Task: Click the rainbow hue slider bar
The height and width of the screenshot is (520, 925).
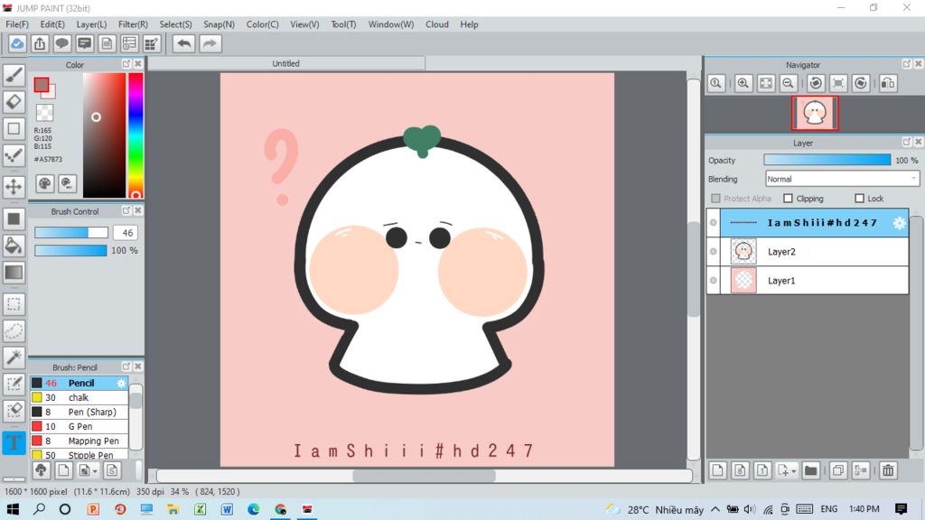Action: point(135,135)
